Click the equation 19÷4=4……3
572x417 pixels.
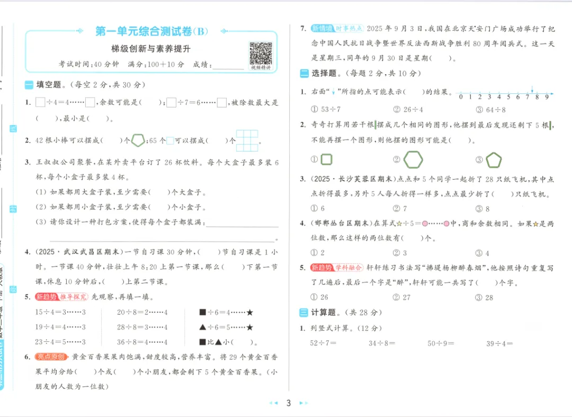[x=60, y=327]
